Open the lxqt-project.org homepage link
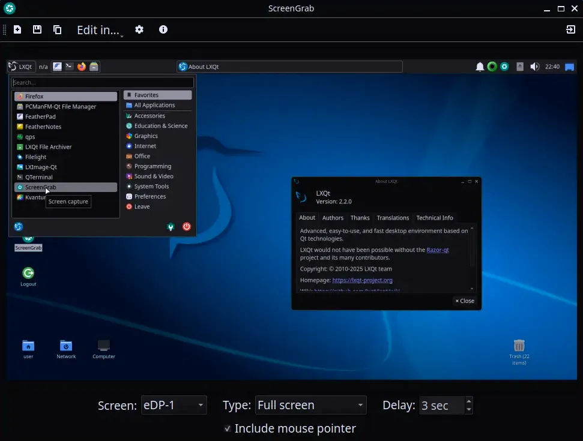 (x=362, y=280)
